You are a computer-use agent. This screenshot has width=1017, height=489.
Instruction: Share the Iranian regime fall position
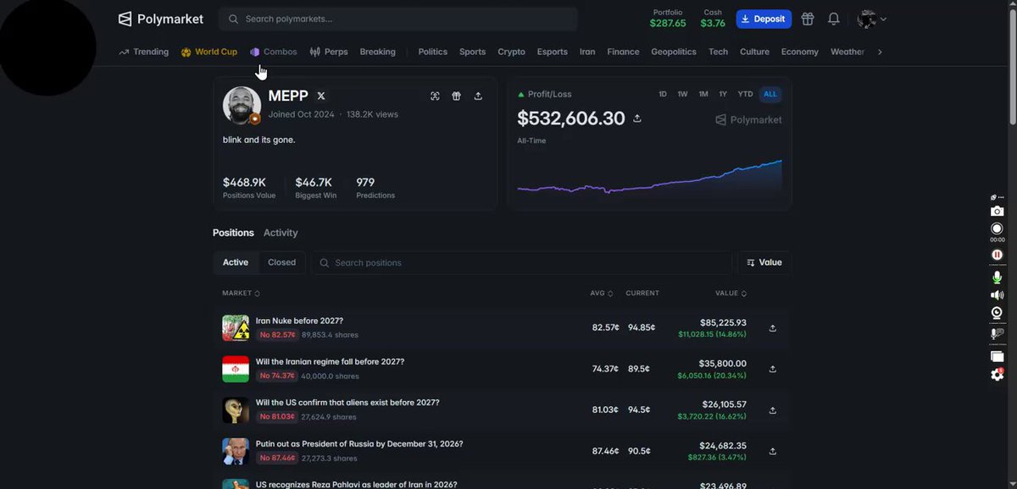tap(772, 369)
